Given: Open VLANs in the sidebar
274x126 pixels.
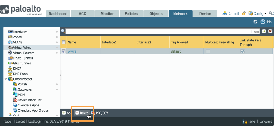Looking at the screenshot, I should [x=18, y=42].
